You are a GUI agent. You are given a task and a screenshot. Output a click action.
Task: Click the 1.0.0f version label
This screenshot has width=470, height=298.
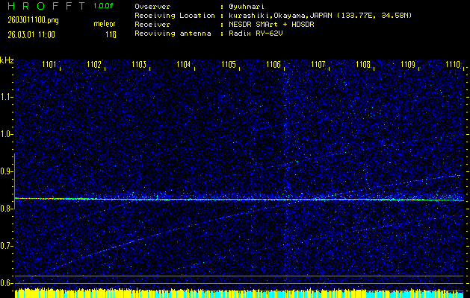104,6
